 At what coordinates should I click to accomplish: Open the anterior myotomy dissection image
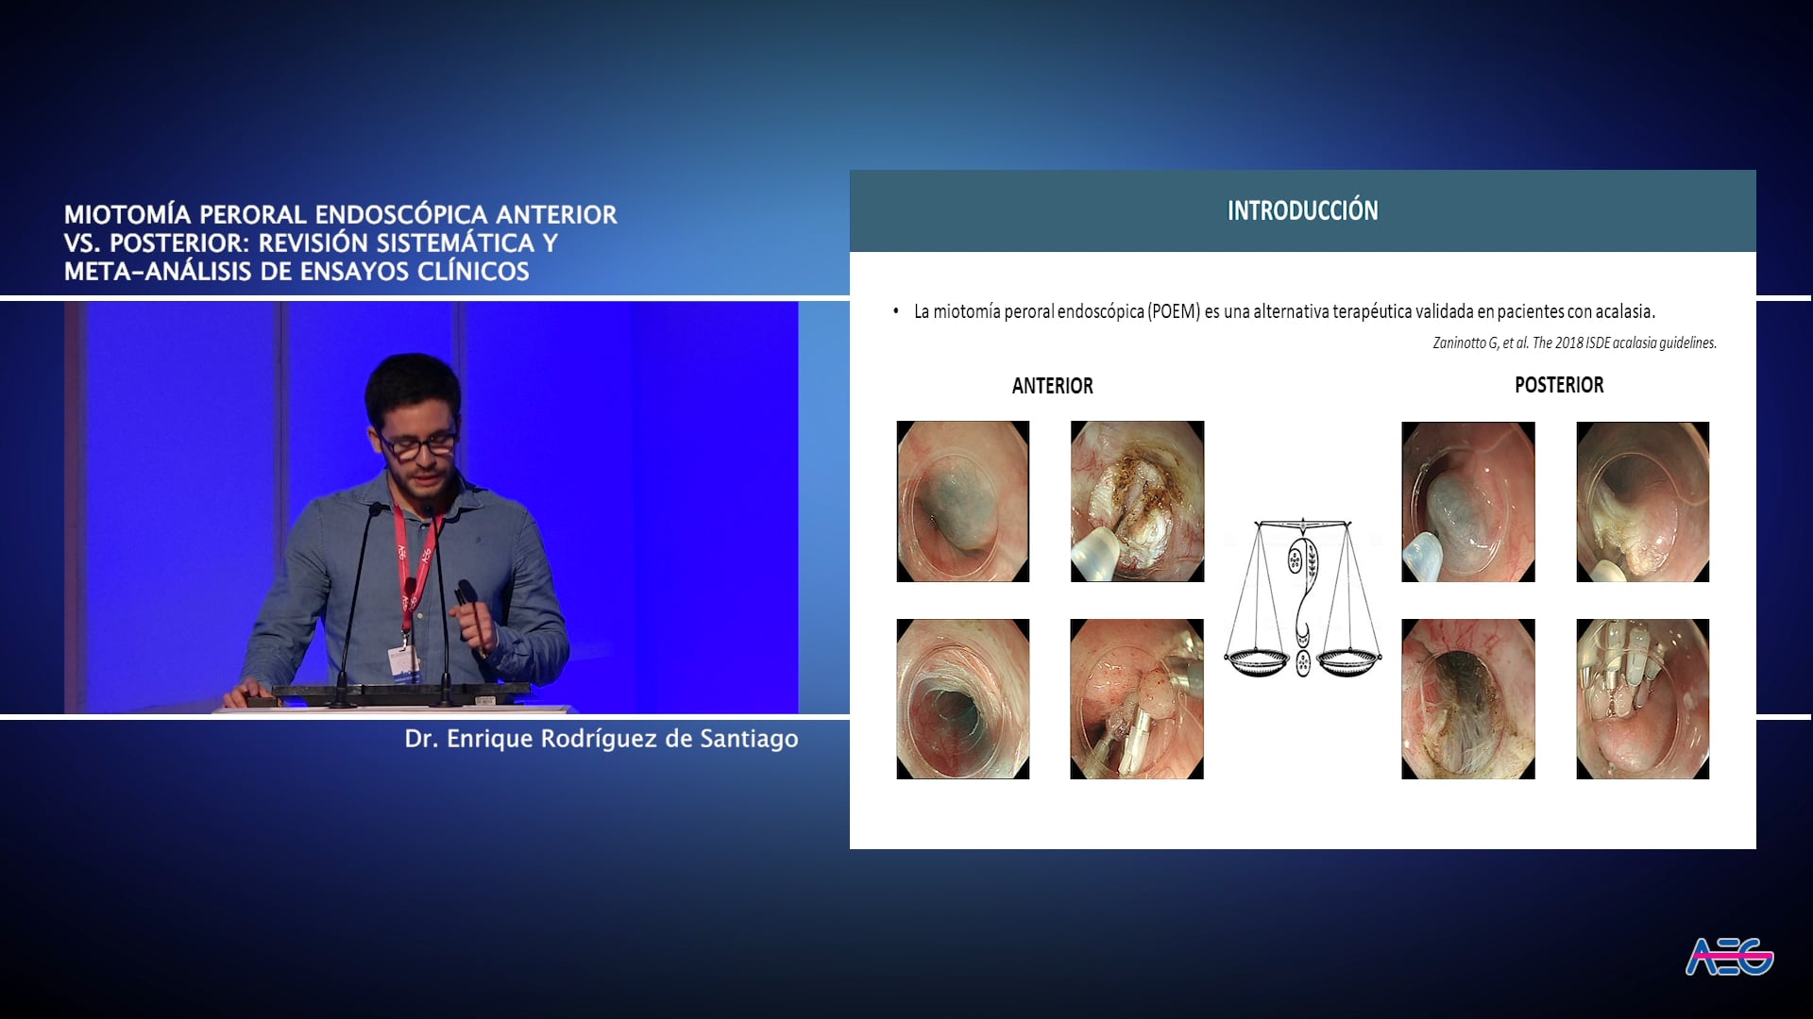[1137, 501]
